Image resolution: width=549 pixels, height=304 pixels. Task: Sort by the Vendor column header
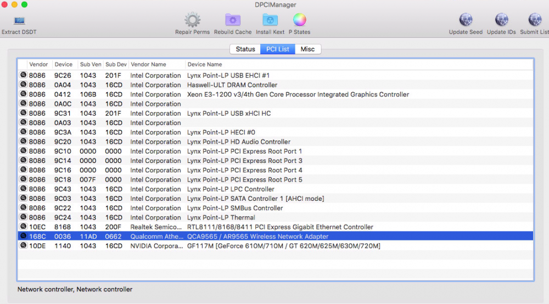38,64
